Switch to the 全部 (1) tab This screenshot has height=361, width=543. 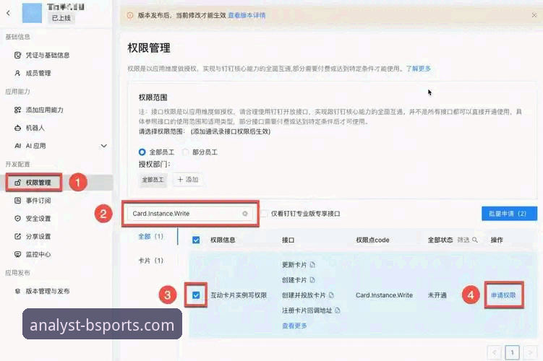coord(150,237)
